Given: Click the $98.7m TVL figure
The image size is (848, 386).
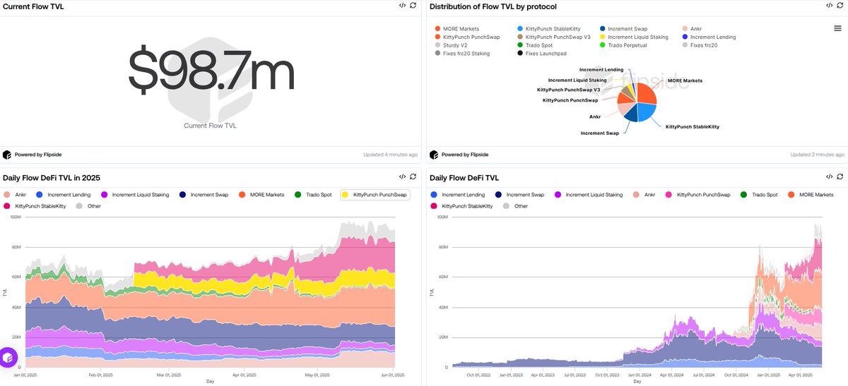Looking at the screenshot, I should [211, 70].
